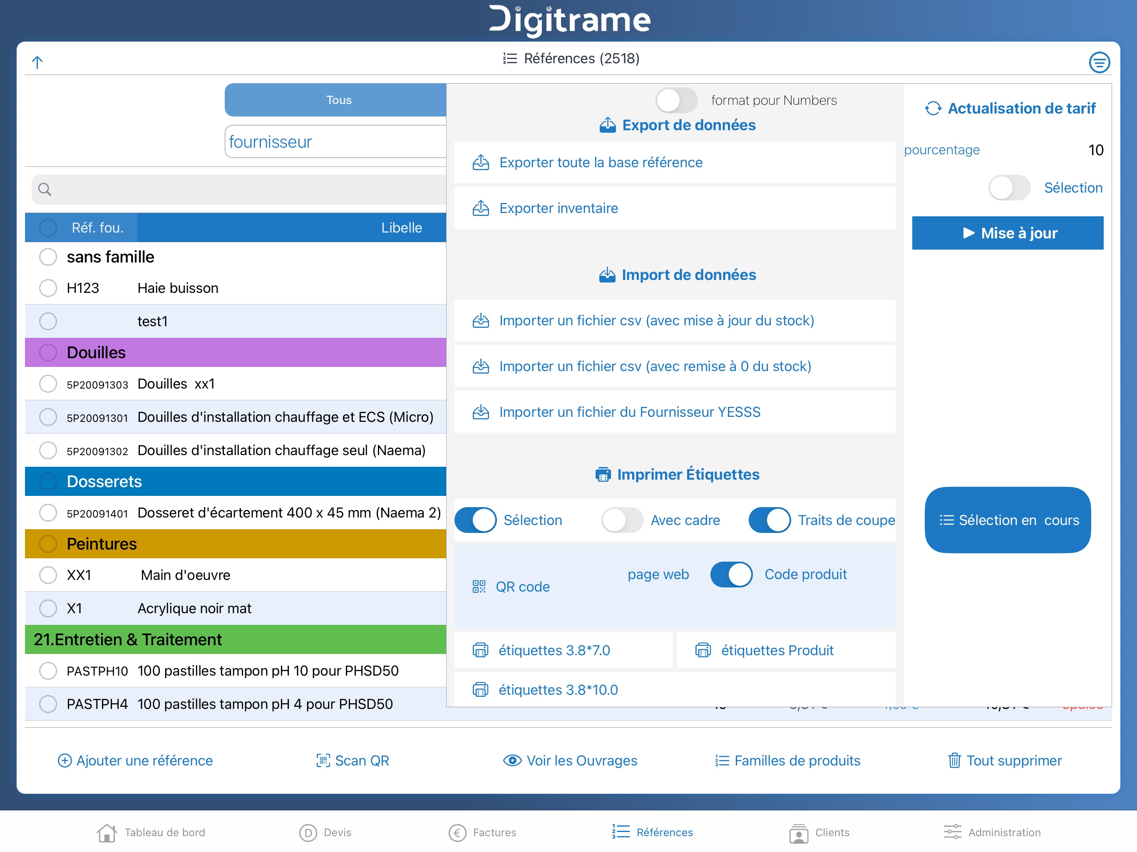Expand 21.Entretien & Traitement family group
1137x852 pixels.
coord(127,639)
